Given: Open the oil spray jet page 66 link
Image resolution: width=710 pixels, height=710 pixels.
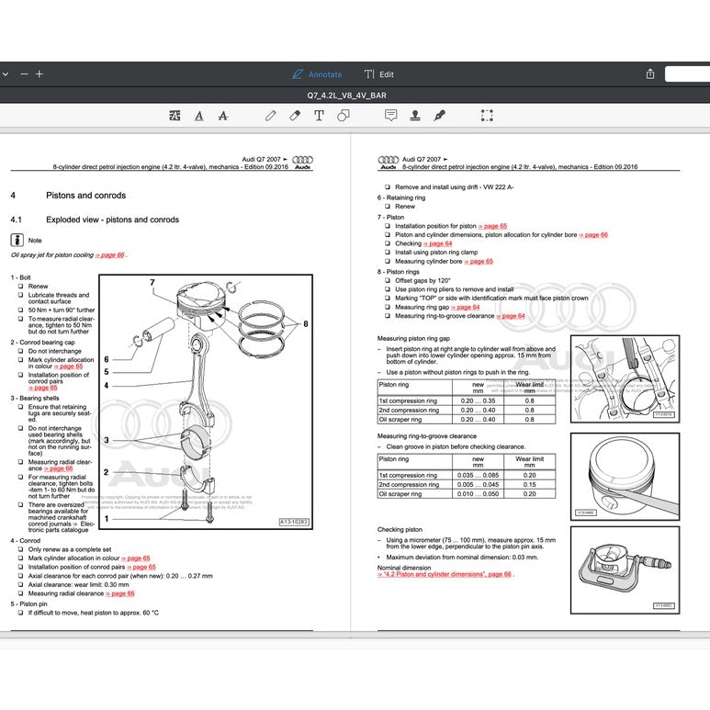Looking at the screenshot, I should (109, 254).
